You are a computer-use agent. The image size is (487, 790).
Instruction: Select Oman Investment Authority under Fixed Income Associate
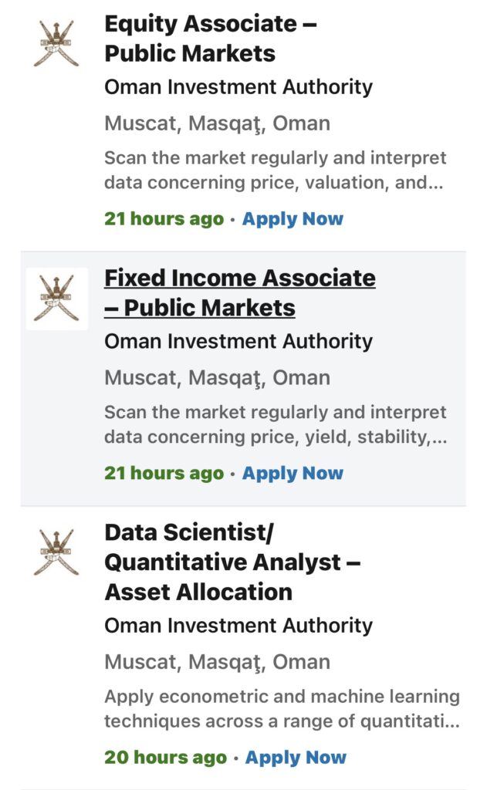pyautogui.click(x=238, y=341)
